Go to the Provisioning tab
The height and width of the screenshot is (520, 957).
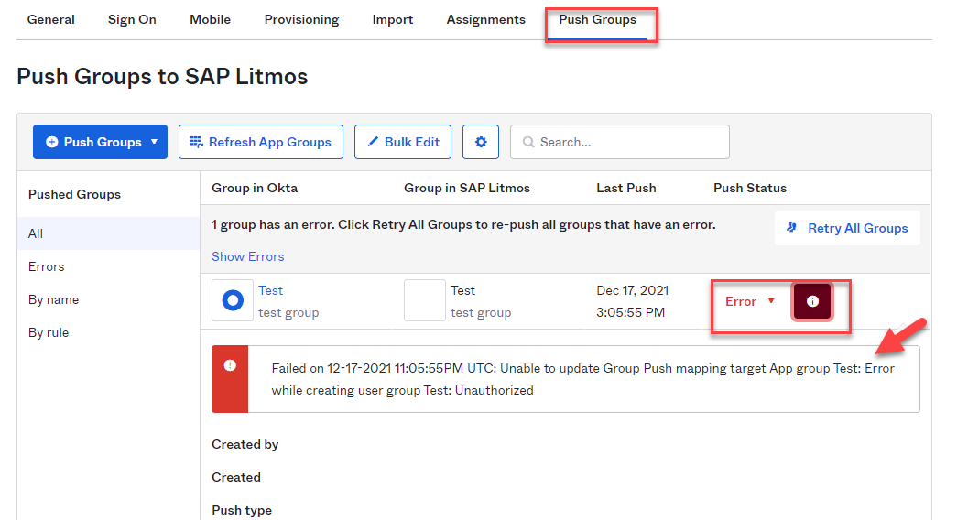[301, 19]
